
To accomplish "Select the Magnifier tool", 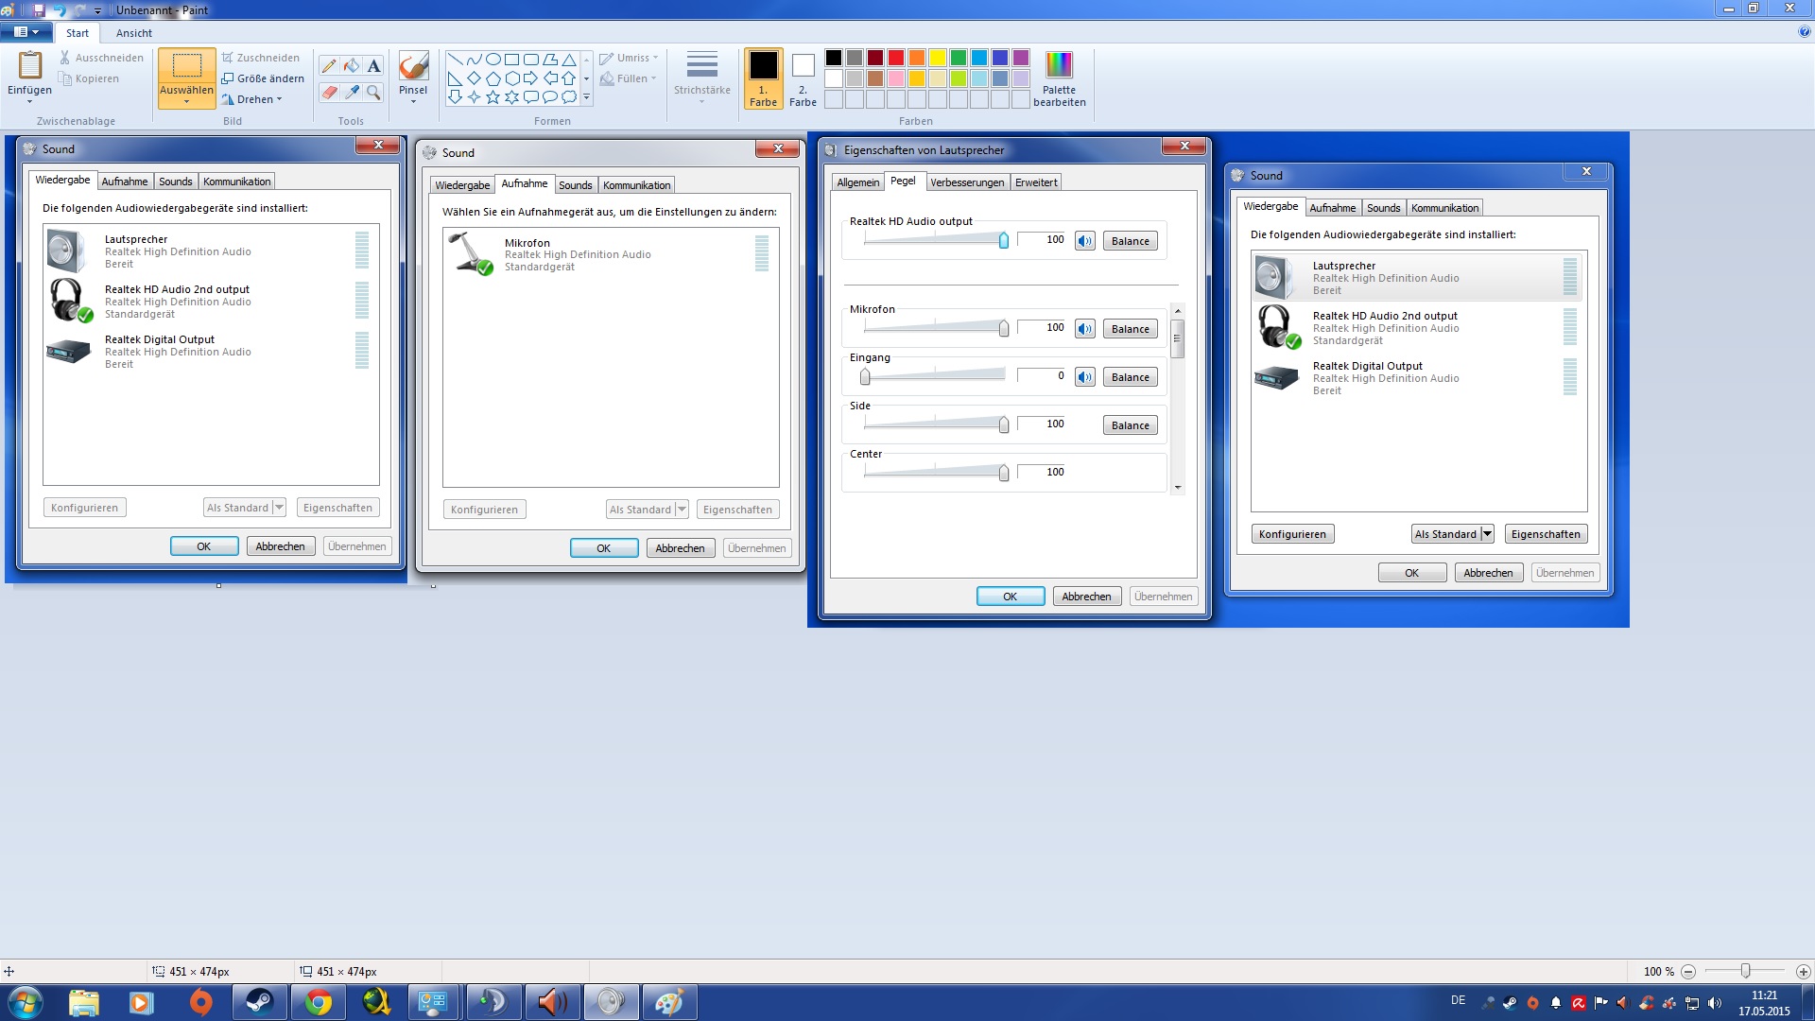I will tap(373, 92).
